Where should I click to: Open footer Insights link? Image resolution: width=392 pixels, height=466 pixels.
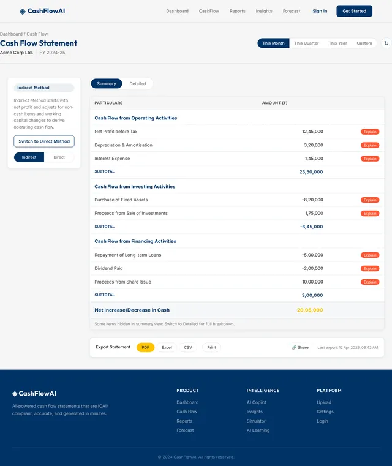255,412
